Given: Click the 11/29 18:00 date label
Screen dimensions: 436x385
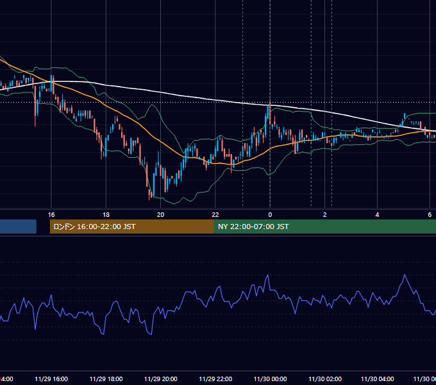Looking at the screenshot, I should [106, 379].
